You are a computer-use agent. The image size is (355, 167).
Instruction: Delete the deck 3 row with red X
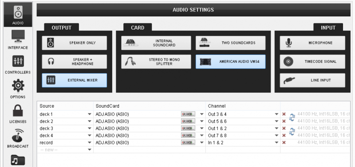(x=284, y=128)
